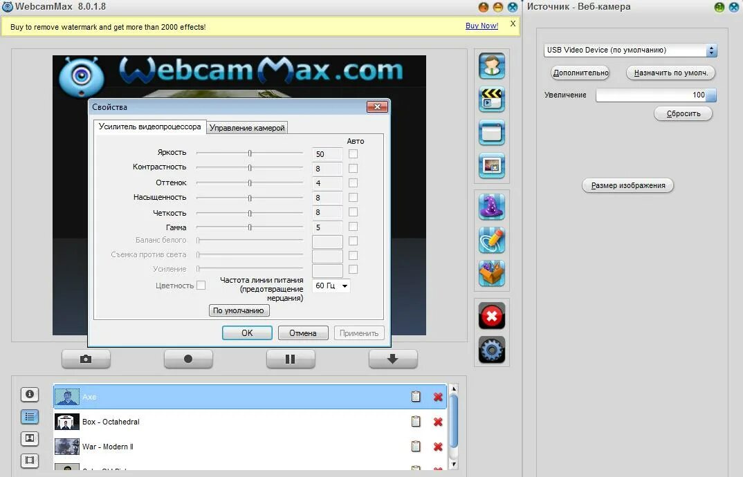The width and height of the screenshot is (743, 477).
Task: Enable Авто checkbox for Четкость
Action: (353, 212)
